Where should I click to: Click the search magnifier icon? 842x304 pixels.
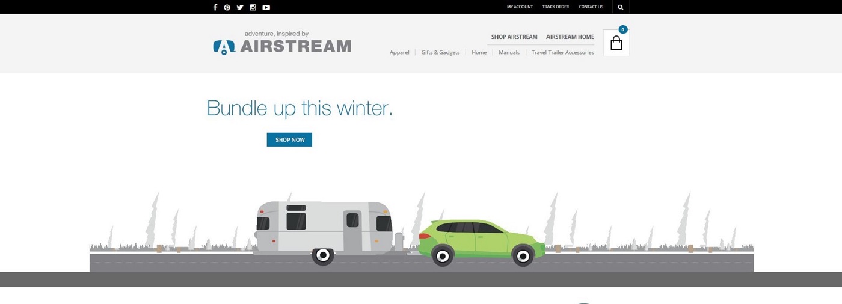621,7
